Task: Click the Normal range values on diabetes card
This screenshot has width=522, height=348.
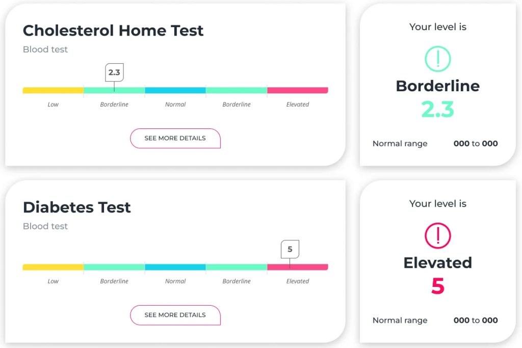Action: coord(475,320)
